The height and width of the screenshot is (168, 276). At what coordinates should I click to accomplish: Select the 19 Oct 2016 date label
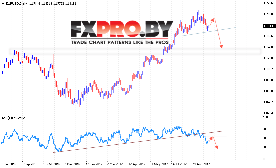[x=52, y=164]
